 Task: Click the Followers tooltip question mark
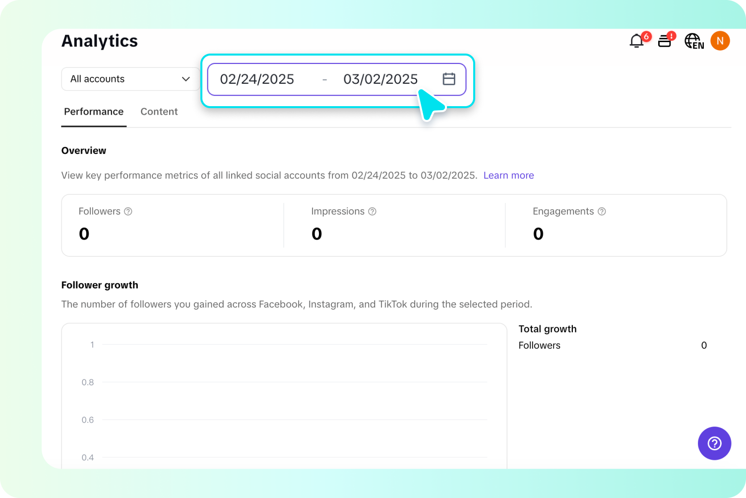(x=128, y=211)
